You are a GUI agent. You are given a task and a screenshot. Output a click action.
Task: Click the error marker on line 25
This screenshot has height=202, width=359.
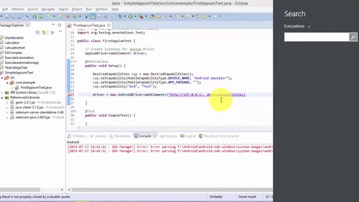pyautogui.click(x=68, y=95)
